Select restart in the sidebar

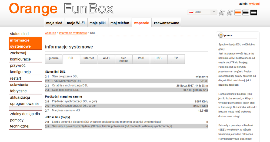pyautogui.click(x=15, y=78)
